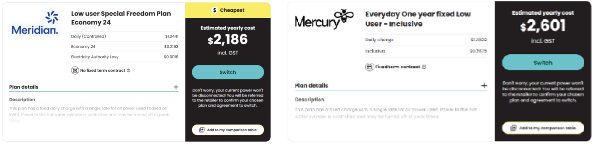Switch to the Mercury plan
The height and width of the screenshot is (144, 595).
coord(543,63)
